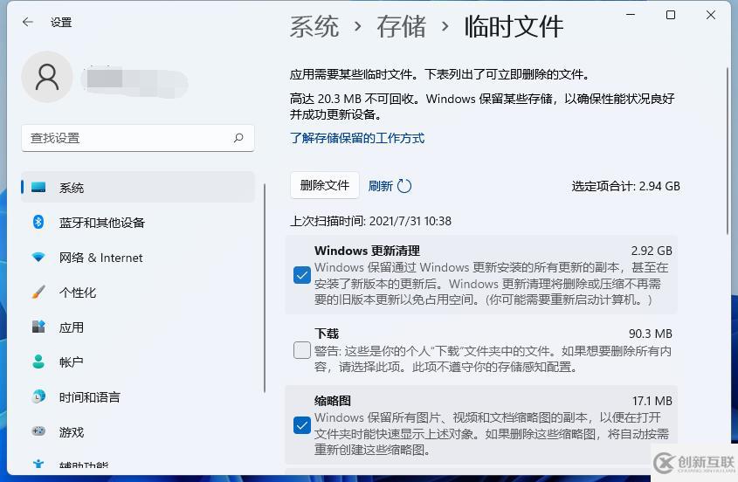
Task: Uncheck the Windows 更新清理 checkbox
Action: pos(301,275)
